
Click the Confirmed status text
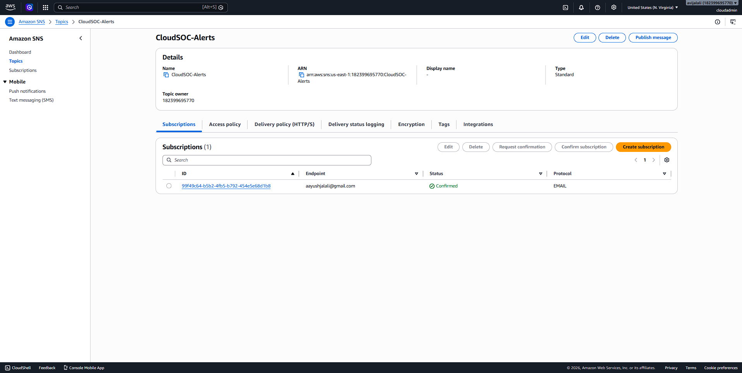pyautogui.click(x=447, y=186)
